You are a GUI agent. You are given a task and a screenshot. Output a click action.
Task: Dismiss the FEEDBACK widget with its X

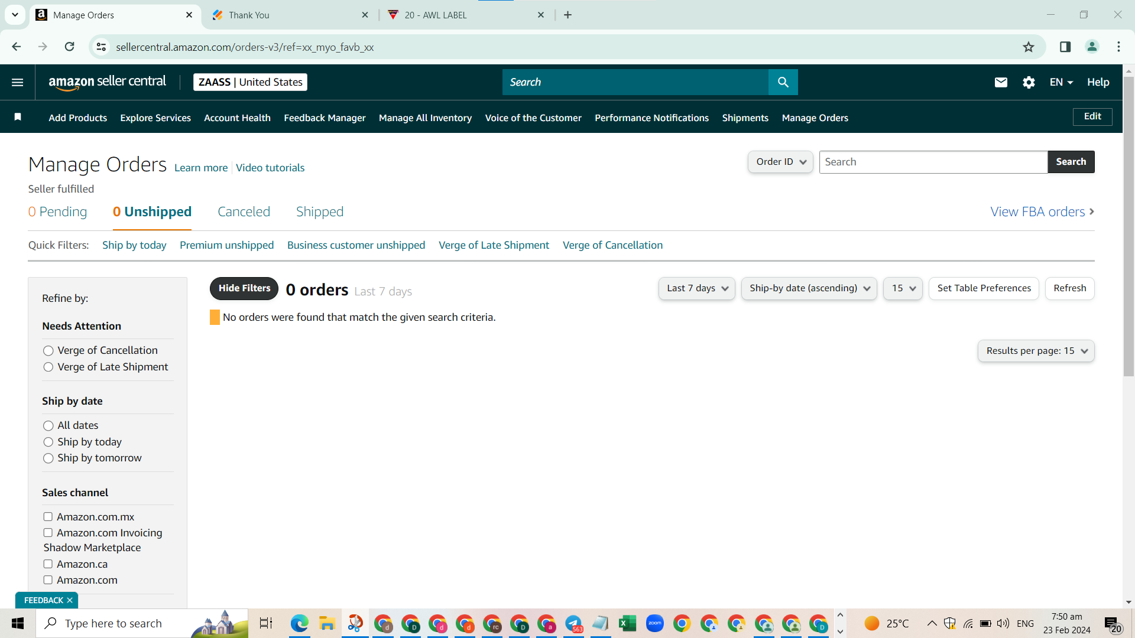point(70,600)
